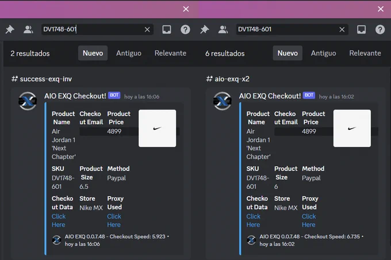Close the left purple banner
The height and width of the screenshot is (260, 391).
click(186, 9)
